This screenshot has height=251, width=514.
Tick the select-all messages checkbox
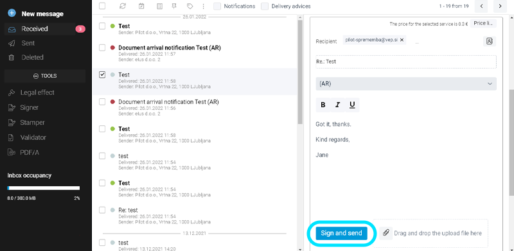[102, 6]
